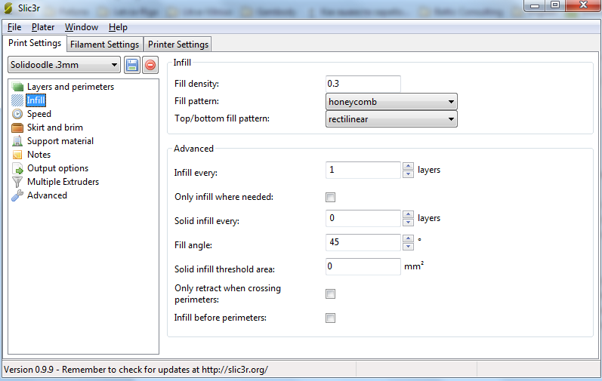The image size is (602, 381).
Task: Click the save preset floppy disk icon
Action: (131, 65)
